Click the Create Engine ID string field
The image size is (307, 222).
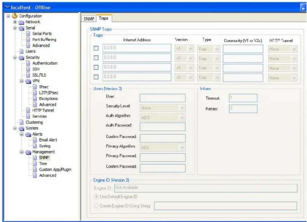tap(226, 206)
